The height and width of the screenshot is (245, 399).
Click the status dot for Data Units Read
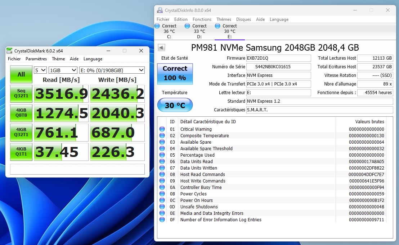coord(162,161)
